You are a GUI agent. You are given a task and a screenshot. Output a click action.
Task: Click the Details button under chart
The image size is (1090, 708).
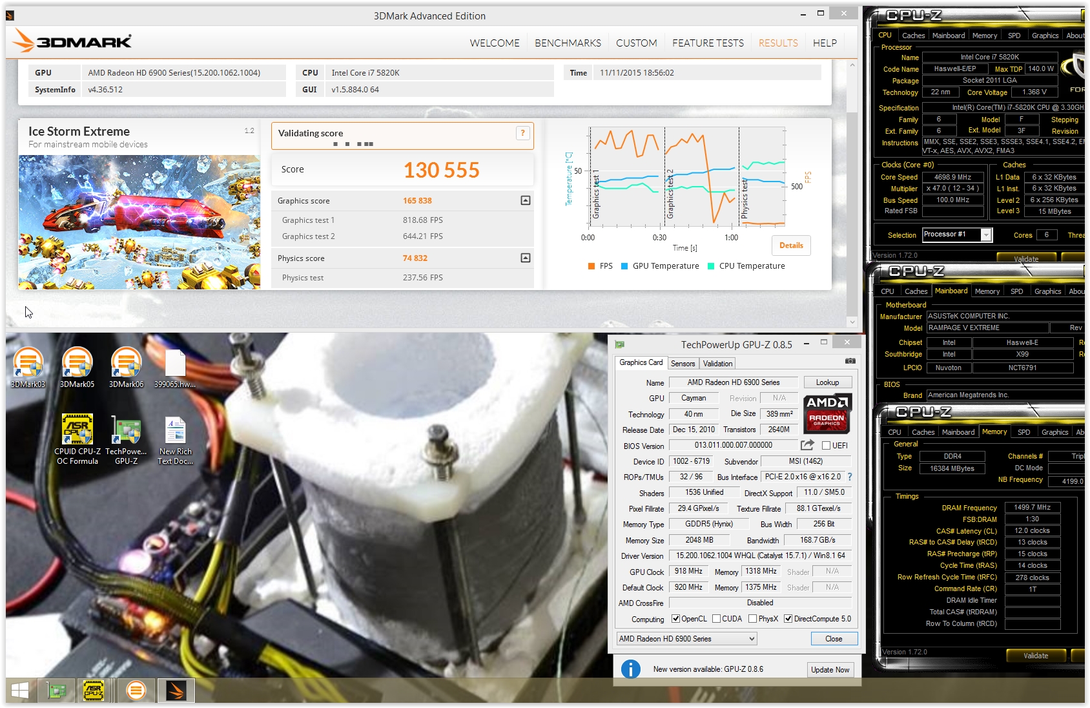point(791,245)
